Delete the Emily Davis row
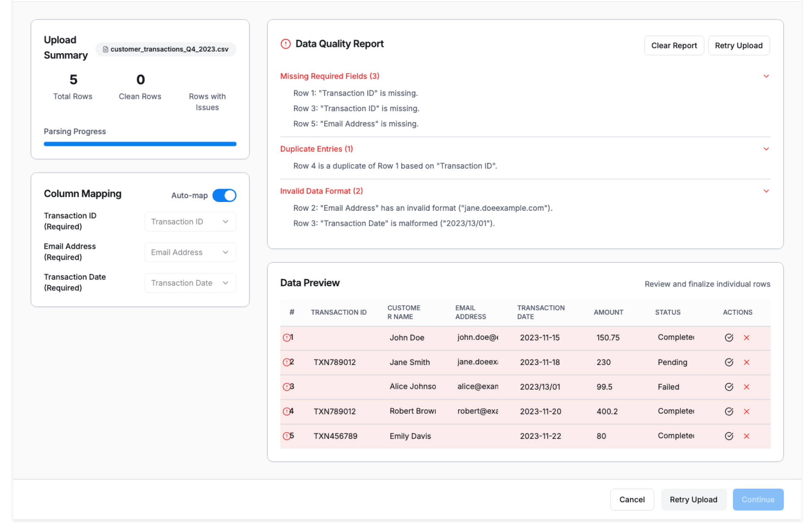The width and height of the screenshot is (805, 523). [x=746, y=436]
